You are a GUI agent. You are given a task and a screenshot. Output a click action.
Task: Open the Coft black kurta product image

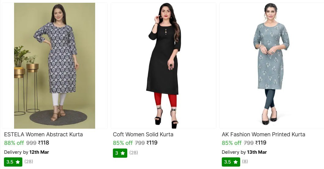pyautogui.click(x=163, y=65)
